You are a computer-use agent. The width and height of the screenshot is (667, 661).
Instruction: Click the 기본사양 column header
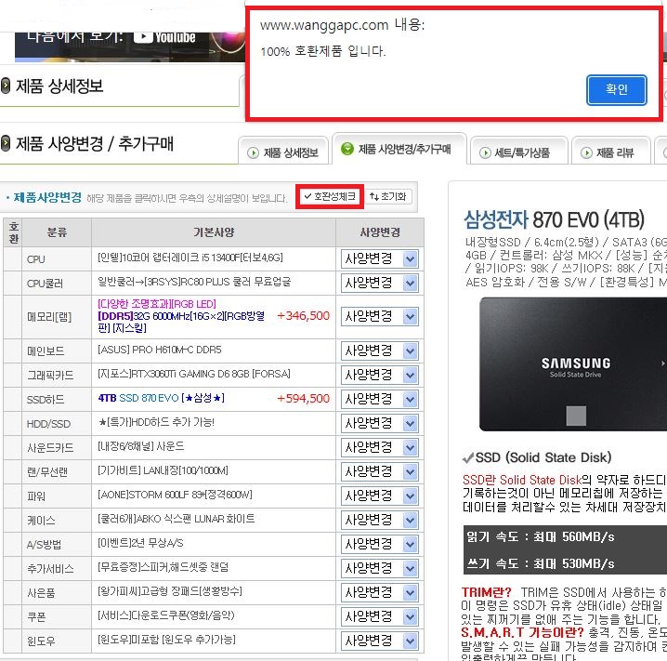tap(214, 232)
